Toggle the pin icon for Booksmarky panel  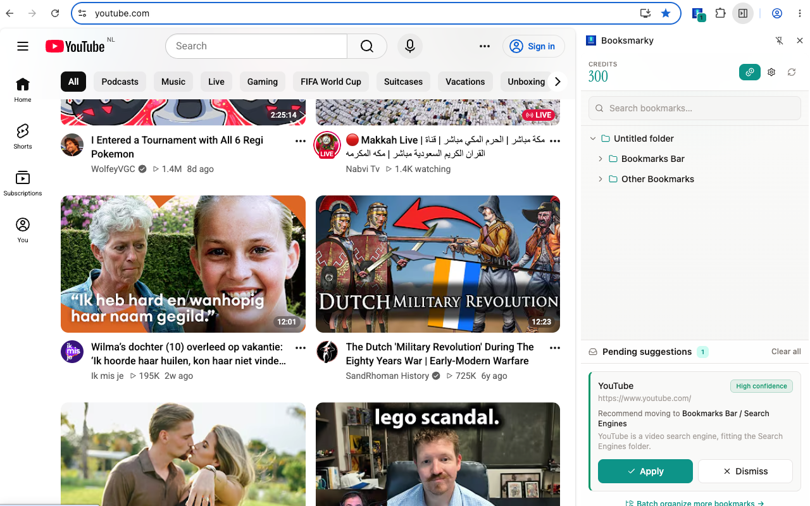point(780,40)
